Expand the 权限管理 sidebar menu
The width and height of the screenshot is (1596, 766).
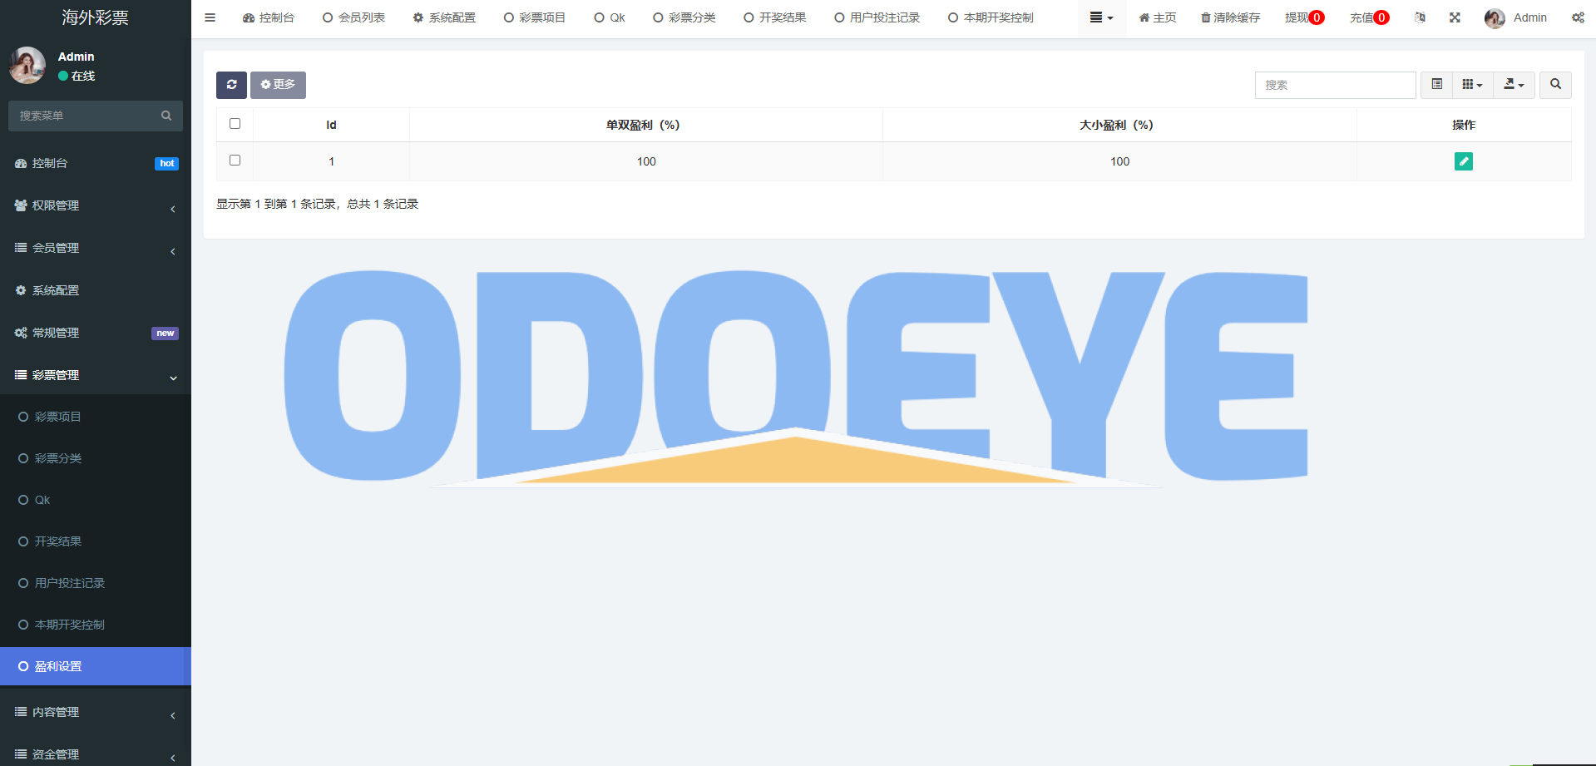96,205
